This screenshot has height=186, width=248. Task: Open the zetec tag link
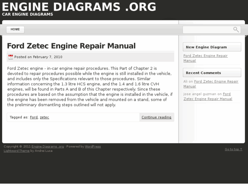pos(44,117)
